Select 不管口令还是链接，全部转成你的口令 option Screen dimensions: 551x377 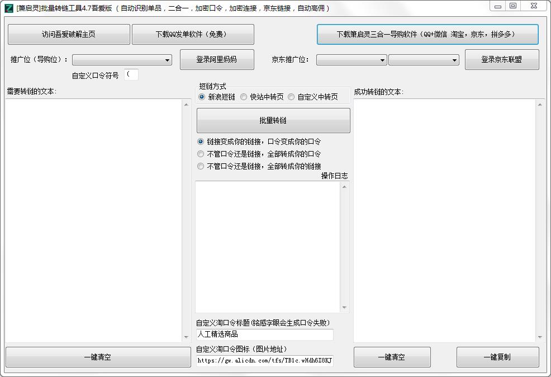pyautogui.click(x=201, y=154)
